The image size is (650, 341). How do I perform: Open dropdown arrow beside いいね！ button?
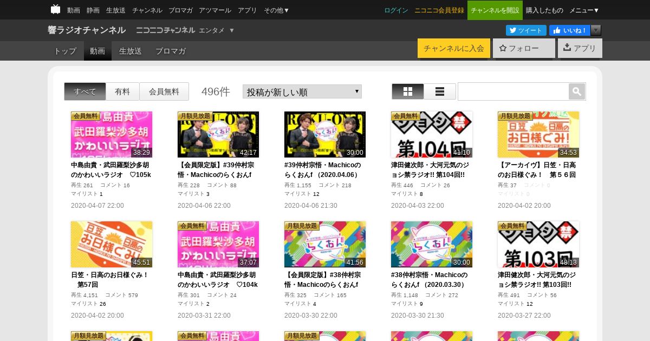point(596,30)
